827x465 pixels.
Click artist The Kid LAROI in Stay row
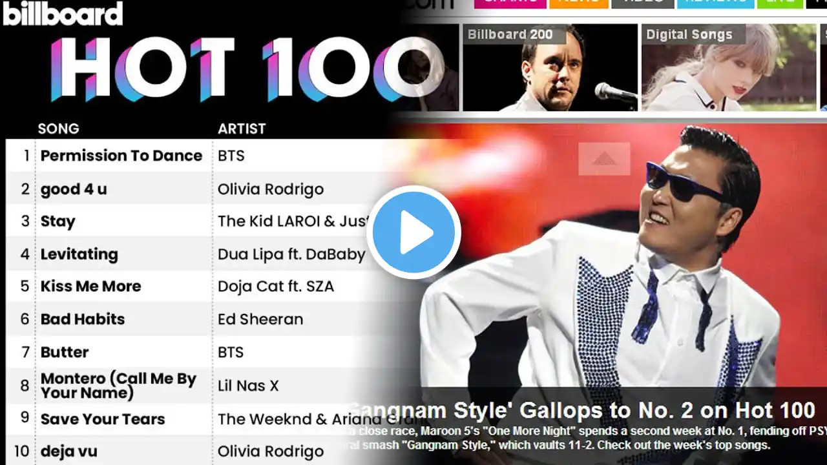(294, 222)
